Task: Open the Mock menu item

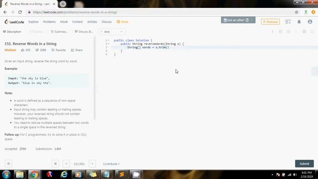Action: click(64, 22)
